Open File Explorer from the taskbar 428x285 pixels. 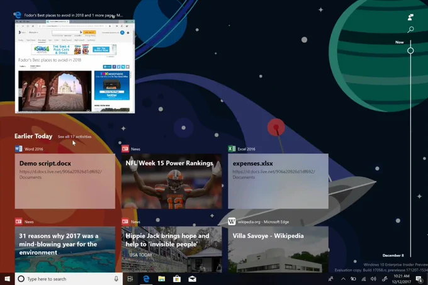pos(162,279)
